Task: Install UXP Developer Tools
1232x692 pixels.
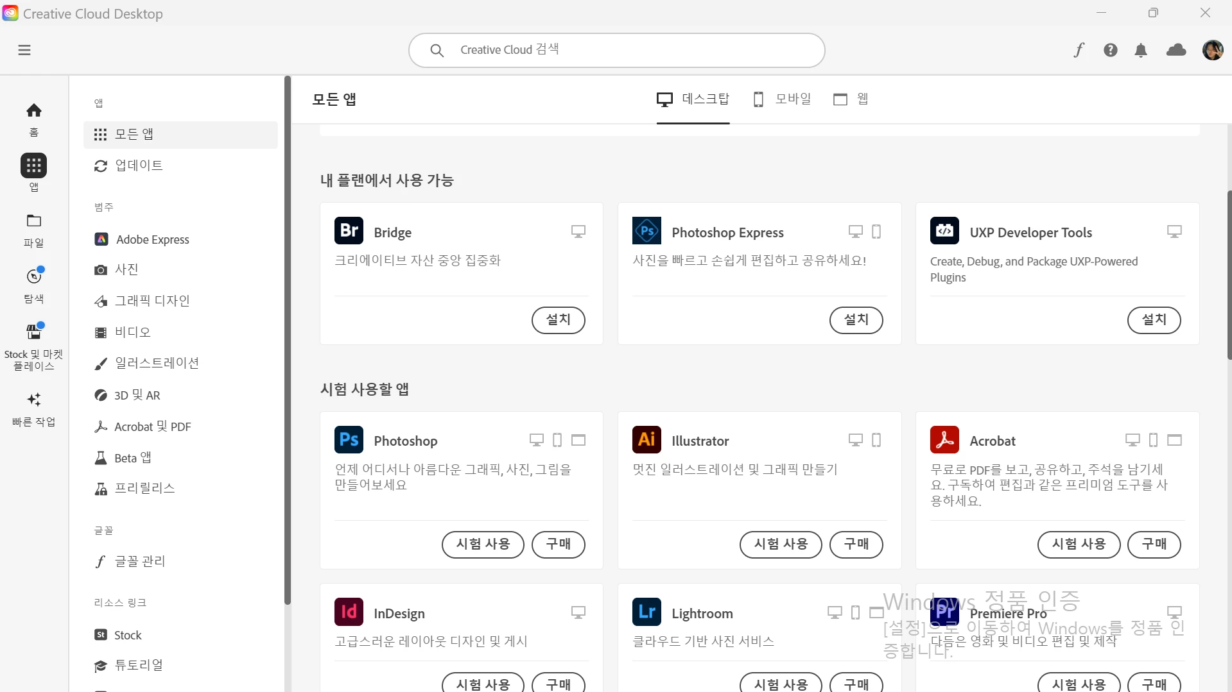Action: click(1154, 320)
